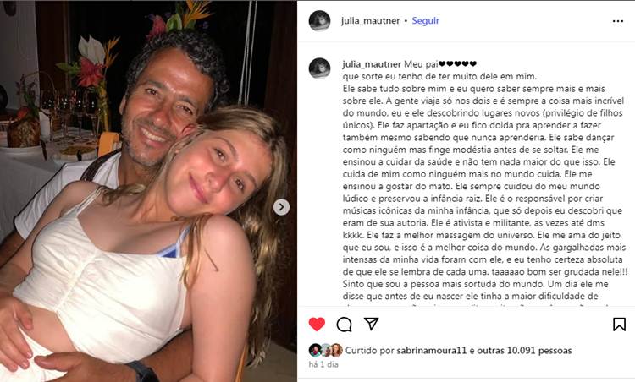Open second liker avatar thumbnail
Screen dimensions: 635x382
point(326,350)
